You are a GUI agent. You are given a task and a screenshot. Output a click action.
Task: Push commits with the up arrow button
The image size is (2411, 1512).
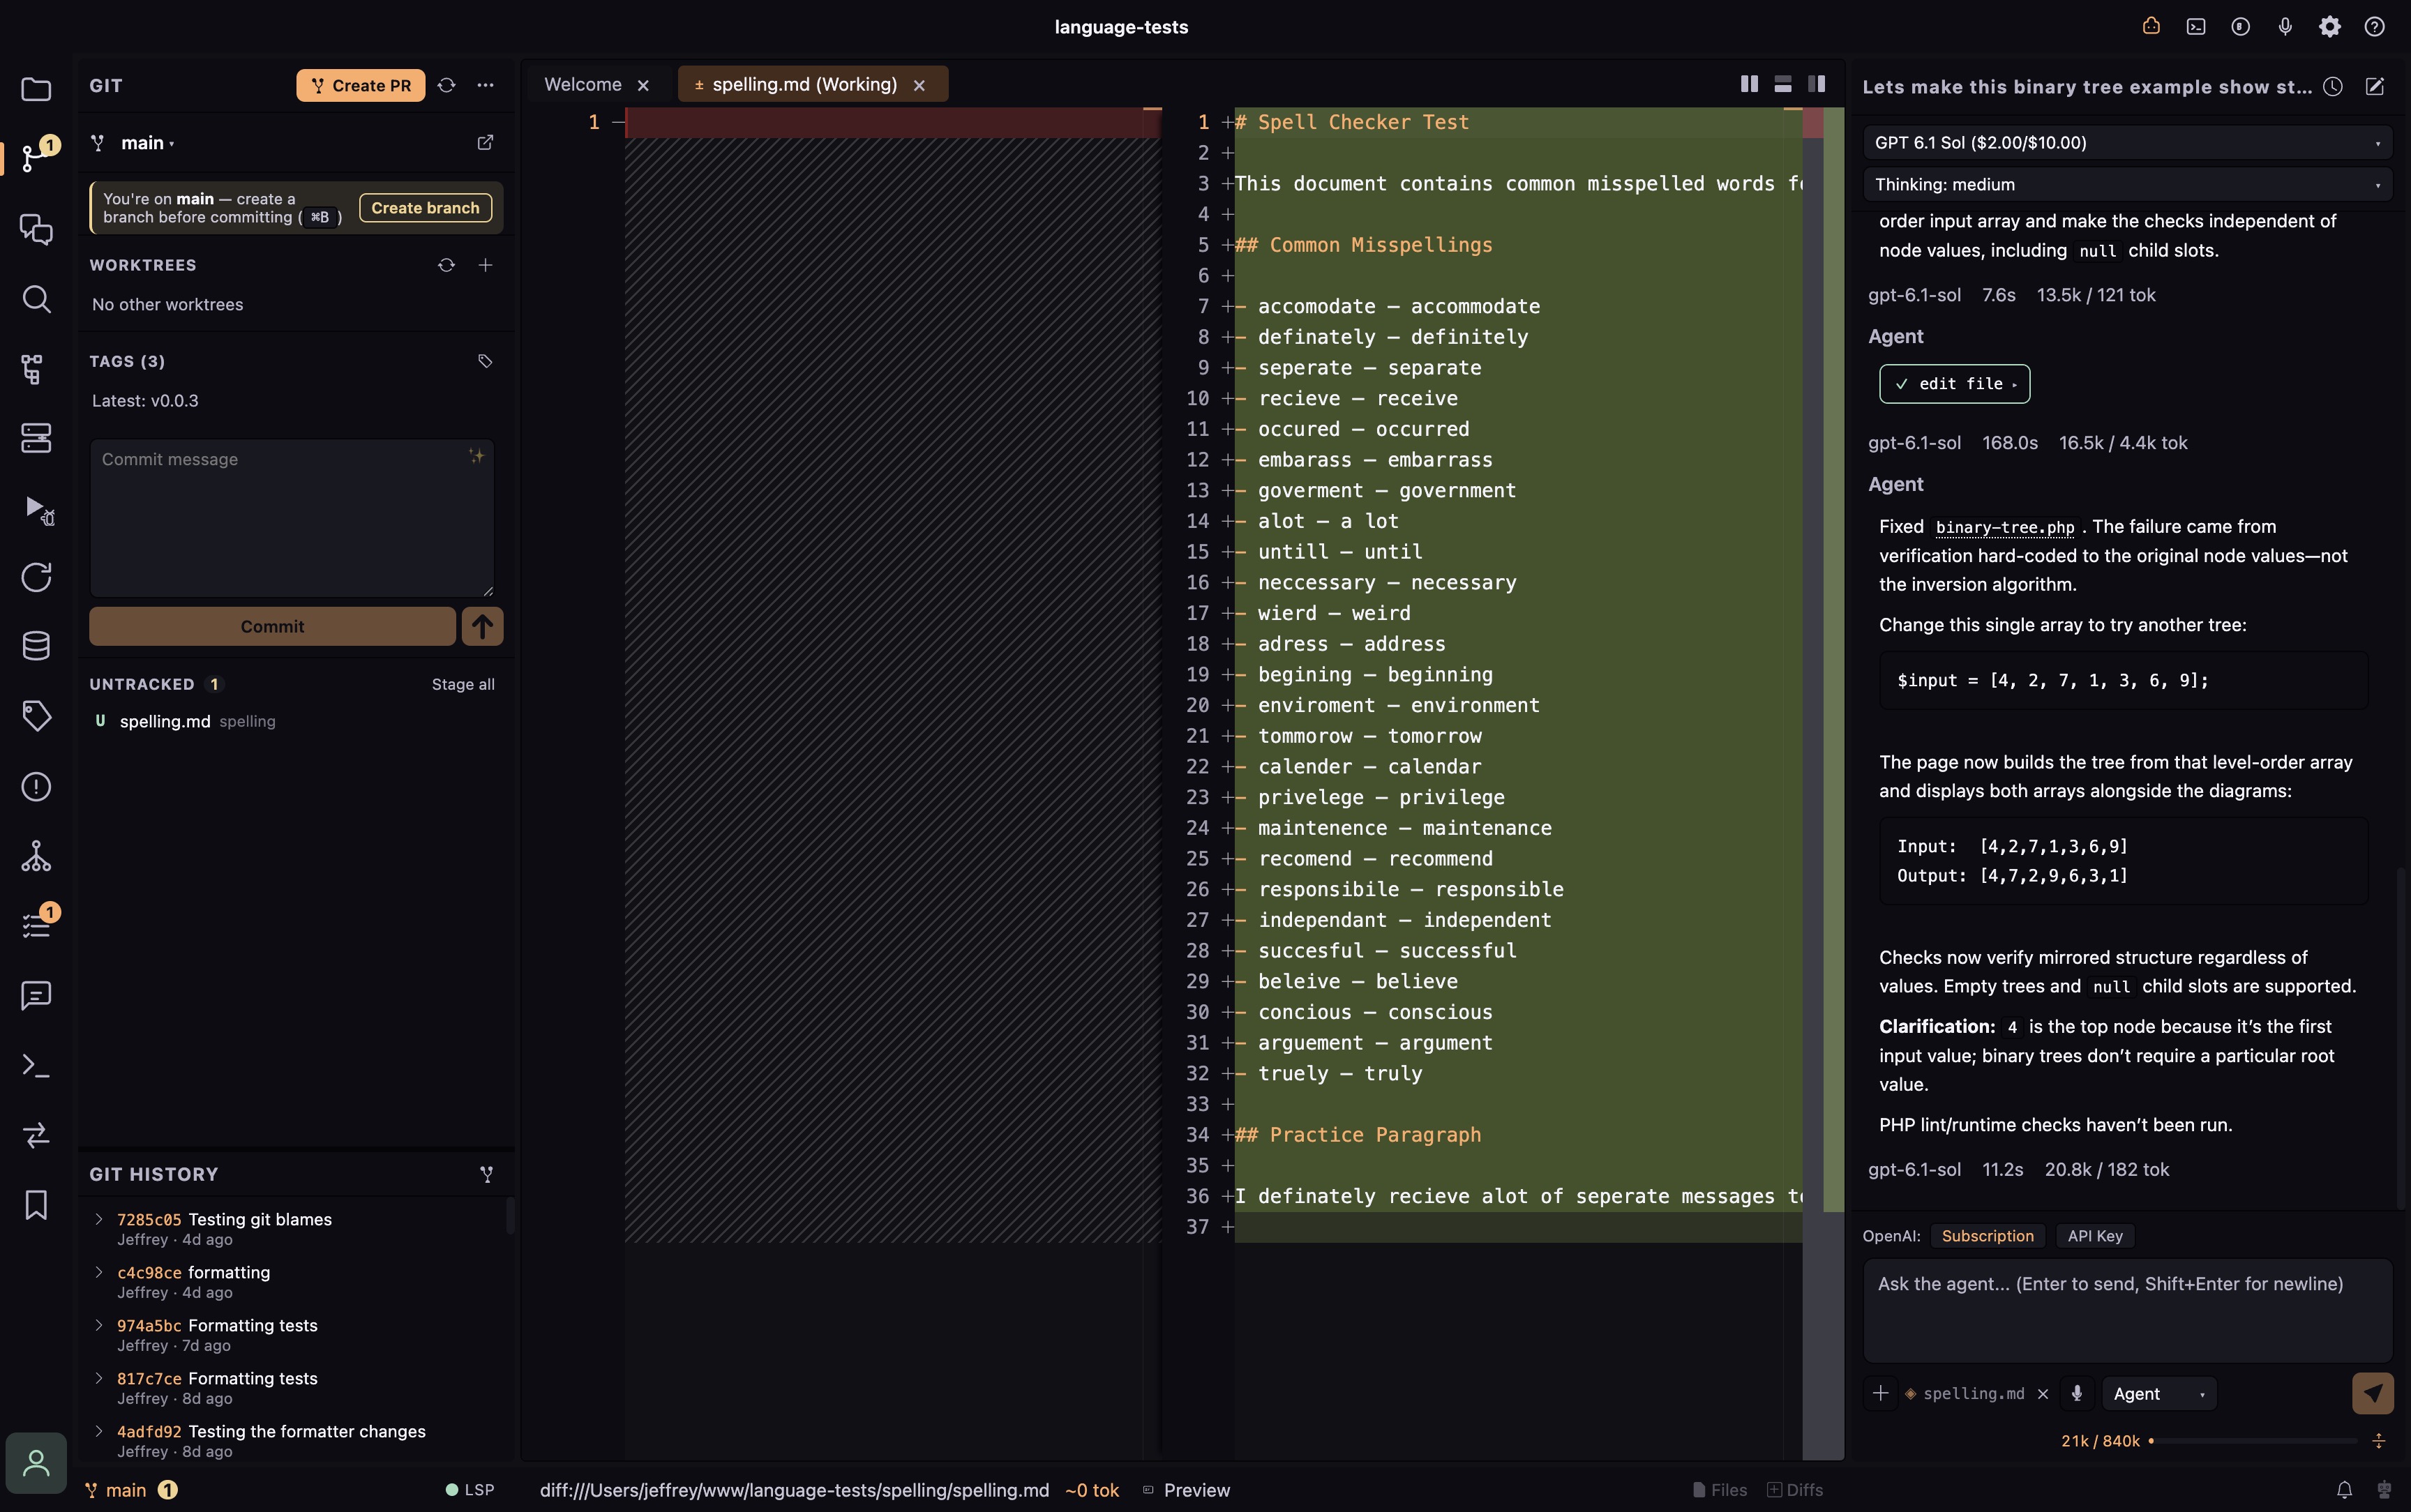coord(482,626)
